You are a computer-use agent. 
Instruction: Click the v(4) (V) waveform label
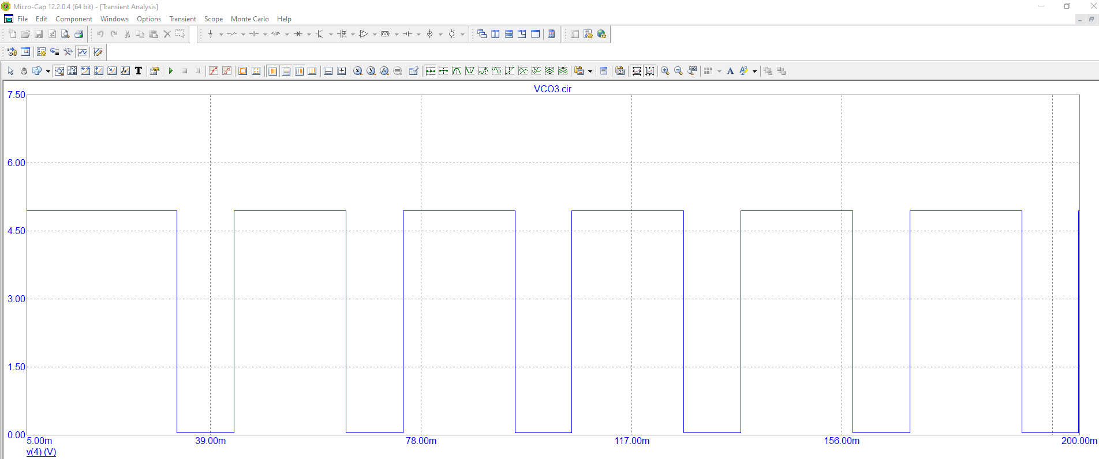point(41,452)
